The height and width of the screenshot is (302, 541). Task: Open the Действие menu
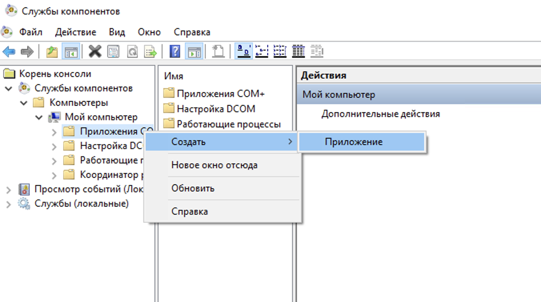(76, 32)
